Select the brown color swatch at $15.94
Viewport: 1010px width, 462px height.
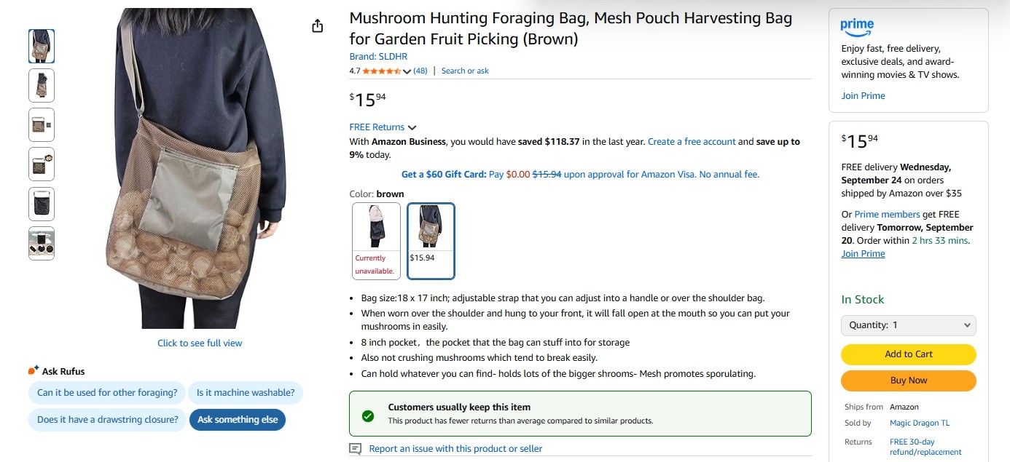pyautogui.click(x=431, y=241)
